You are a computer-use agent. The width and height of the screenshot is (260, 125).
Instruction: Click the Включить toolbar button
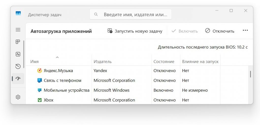pyautogui.click(x=185, y=31)
